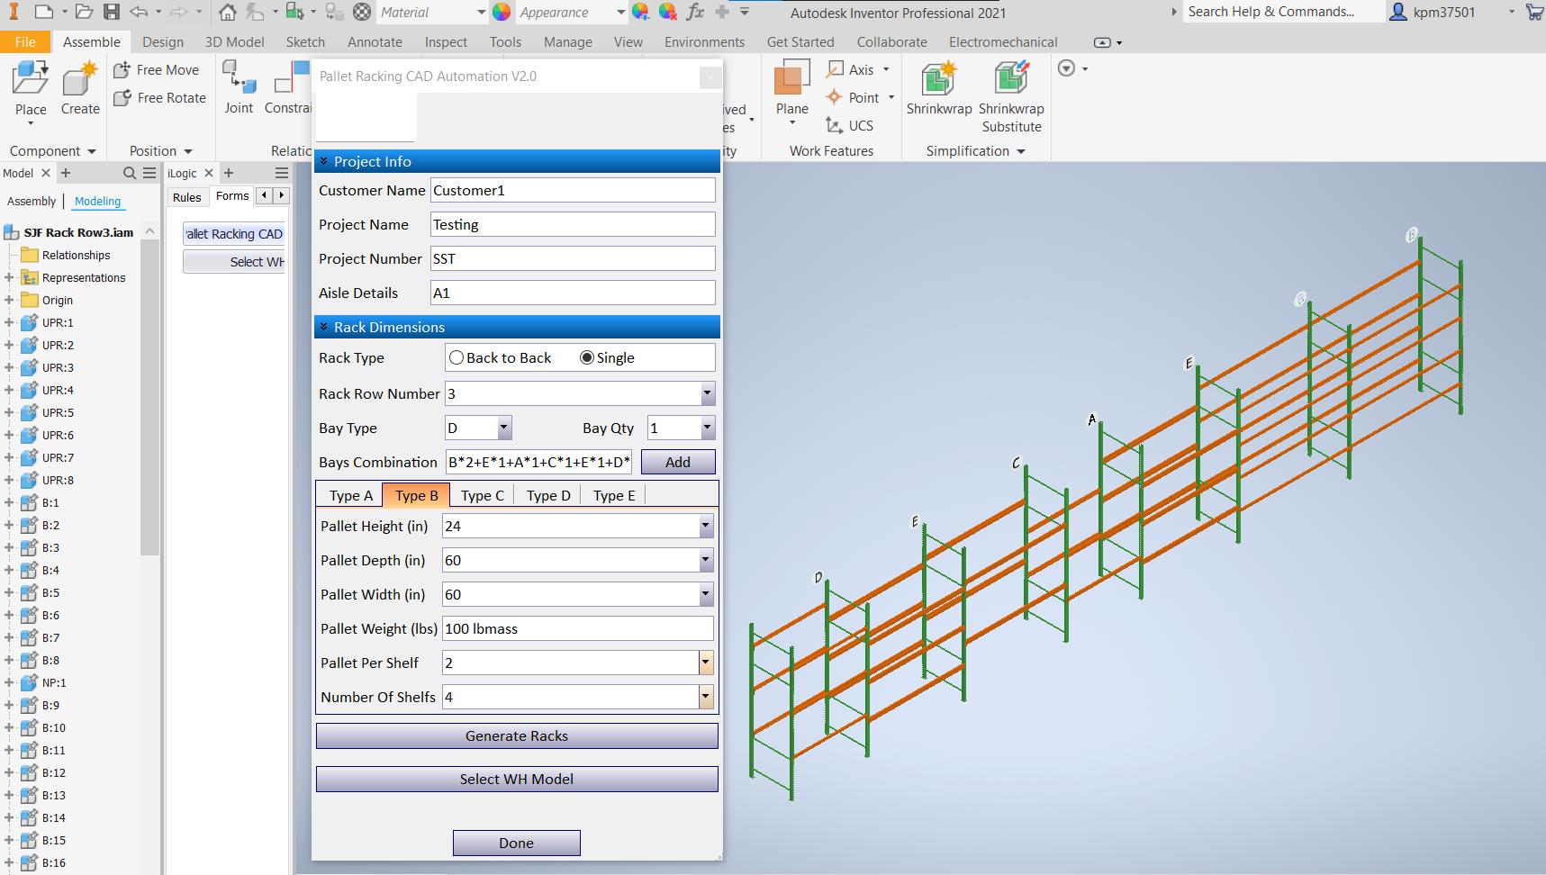Click the Adjust appearance icon

point(640,12)
